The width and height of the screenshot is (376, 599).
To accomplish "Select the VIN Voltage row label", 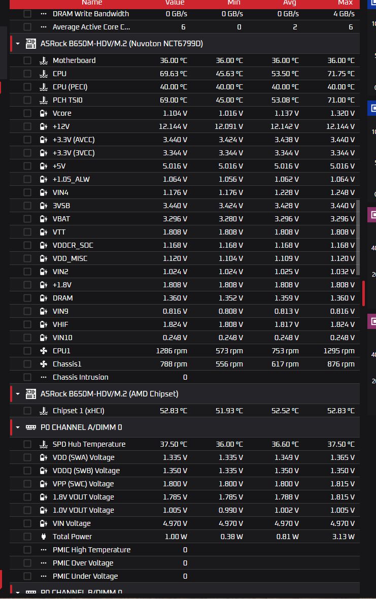I will [72, 523].
